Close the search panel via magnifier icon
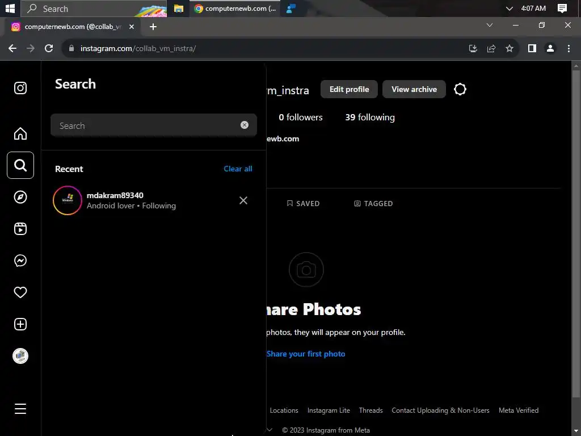The width and height of the screenshot is (581, 436). click(20, 165)
